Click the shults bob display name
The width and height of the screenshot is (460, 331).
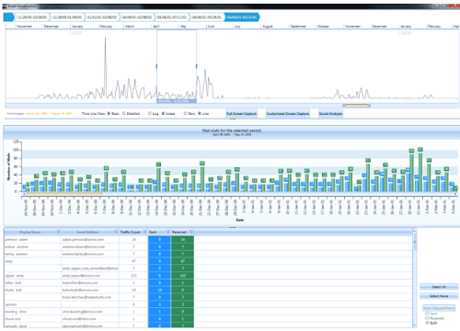pos(13,290)
